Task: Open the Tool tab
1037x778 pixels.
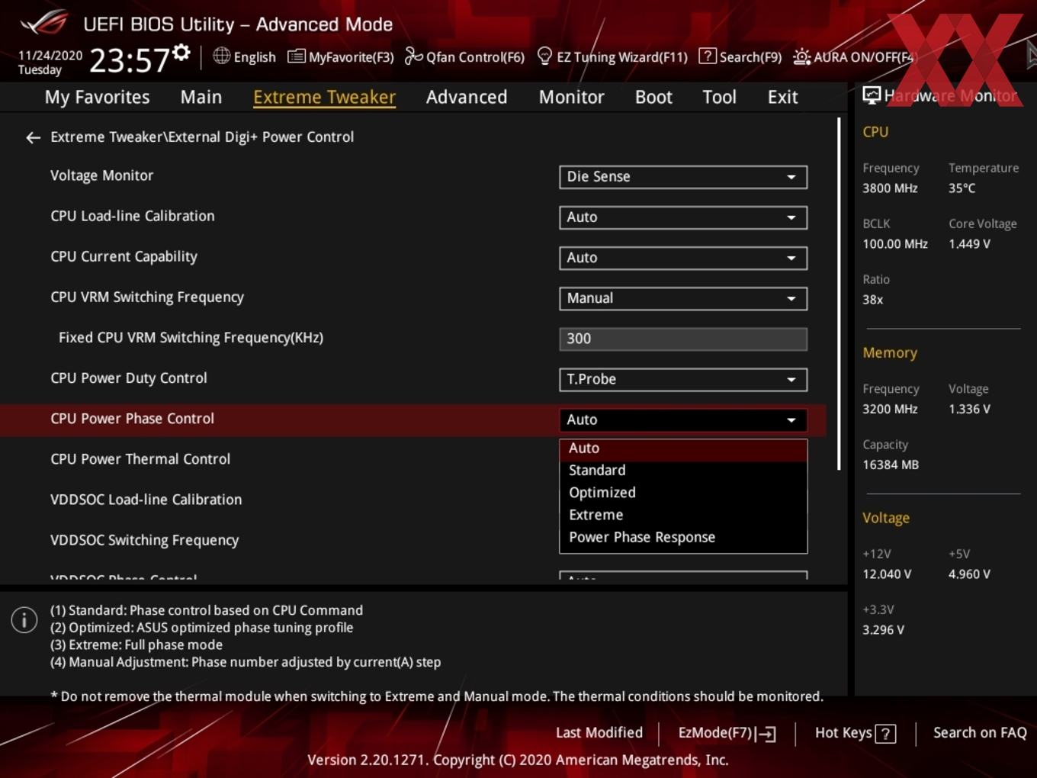Action: (719, 98)
